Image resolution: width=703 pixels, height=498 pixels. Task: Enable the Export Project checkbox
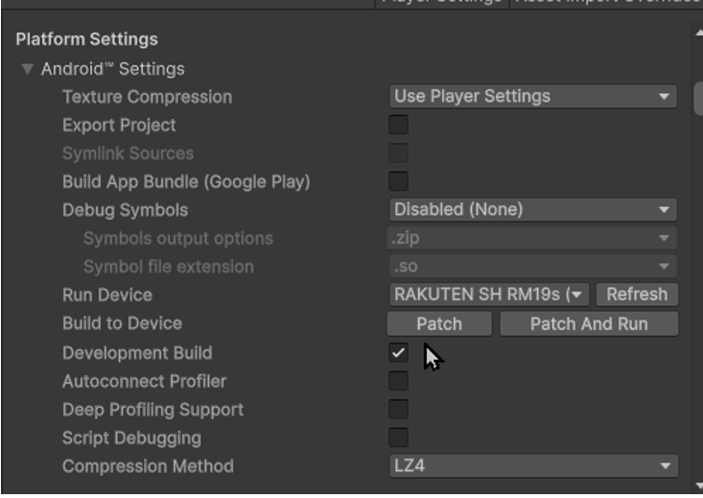point(398,125)
